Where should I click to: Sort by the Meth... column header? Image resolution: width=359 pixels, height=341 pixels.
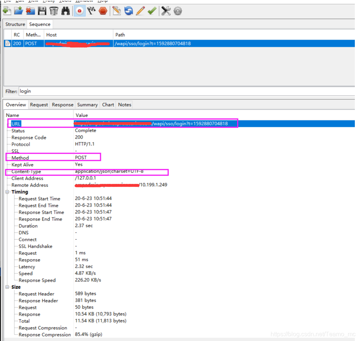[33, 35]
